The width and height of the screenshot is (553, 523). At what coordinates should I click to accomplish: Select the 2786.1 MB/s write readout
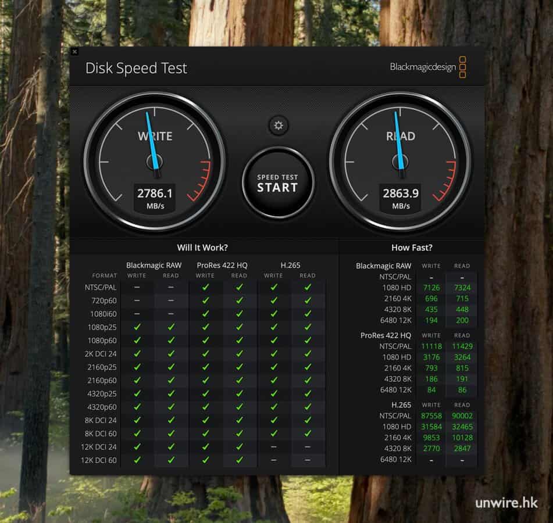(x=155, y=194)
